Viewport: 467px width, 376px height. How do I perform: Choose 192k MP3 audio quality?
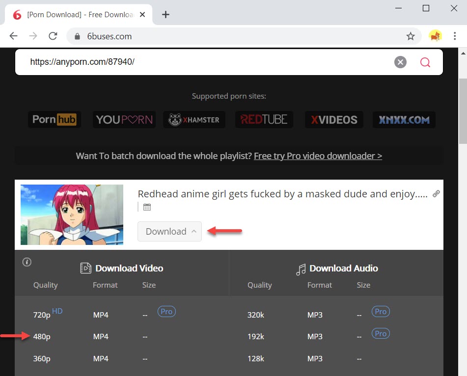[255, 337]
